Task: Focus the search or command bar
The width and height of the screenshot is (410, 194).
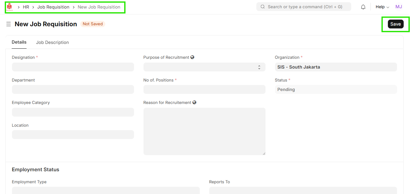Action: [303, 7]
